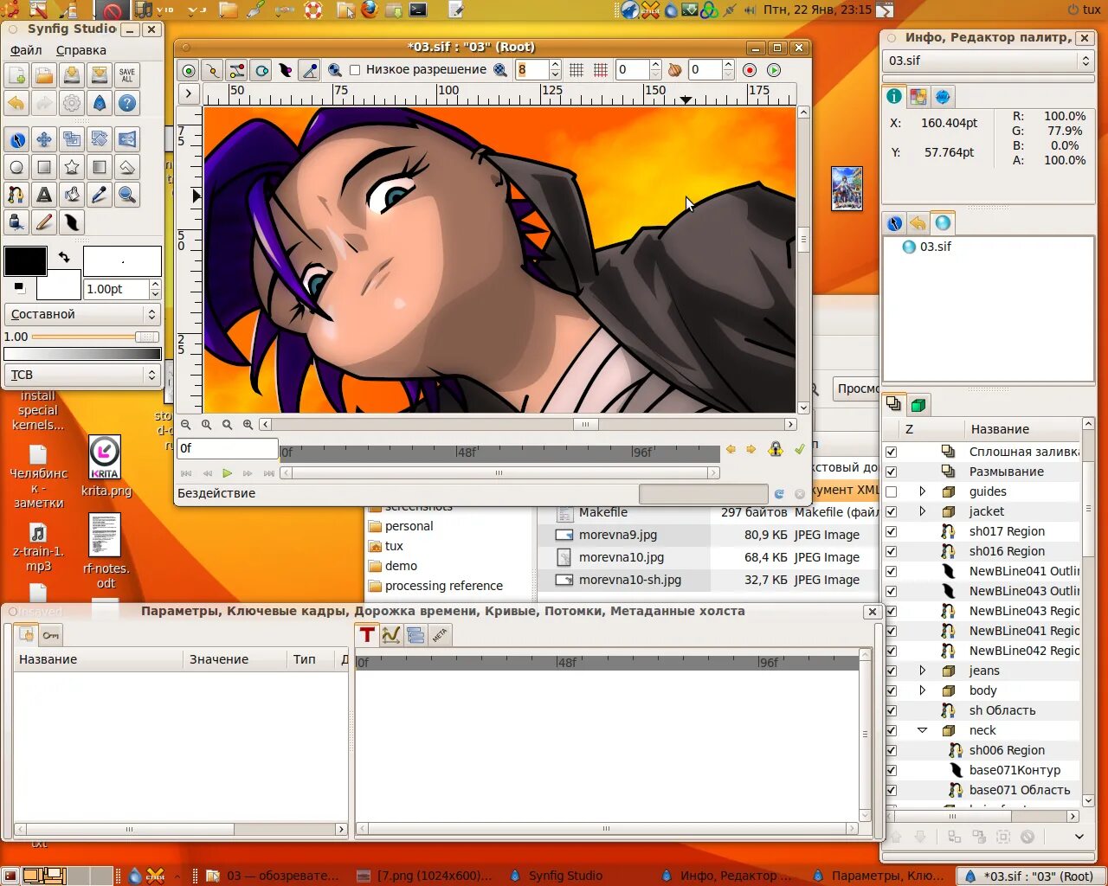Select the Text tool

44,195
